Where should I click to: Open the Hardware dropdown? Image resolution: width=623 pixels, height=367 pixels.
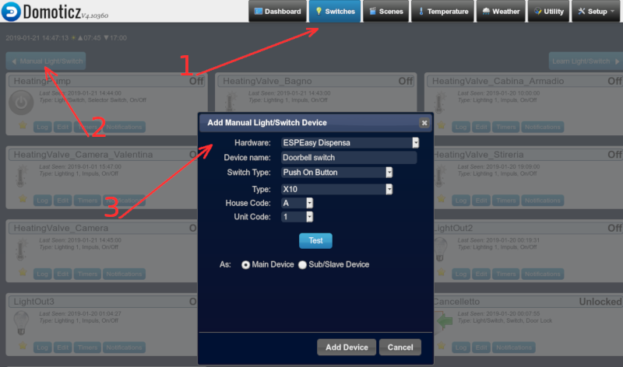pos(350,143)
